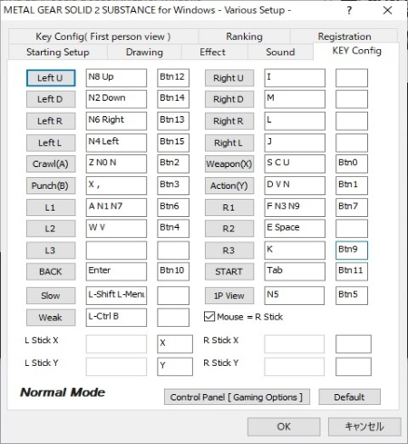Click the Left R button
This screenshot has height=444, width=408.
tap(51, 121)
